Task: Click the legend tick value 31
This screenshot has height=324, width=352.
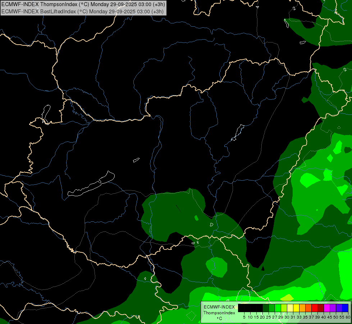Action: [293, 317]
